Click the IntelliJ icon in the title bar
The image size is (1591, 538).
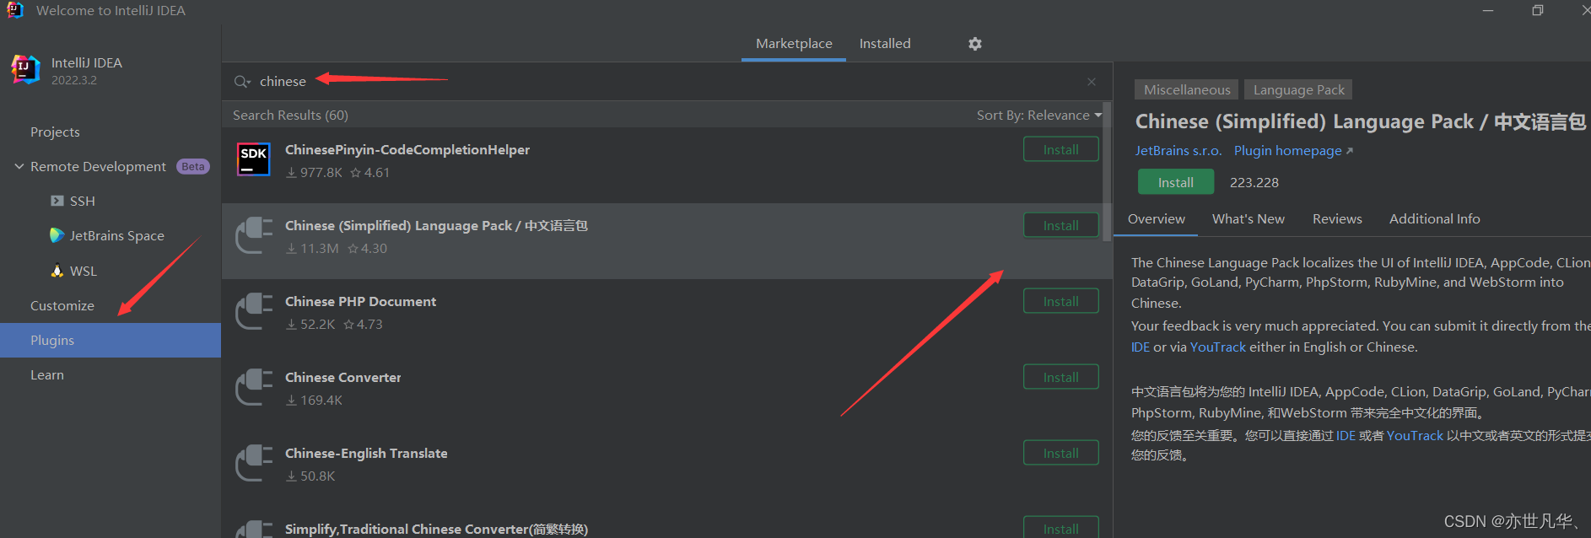(15, 10)
